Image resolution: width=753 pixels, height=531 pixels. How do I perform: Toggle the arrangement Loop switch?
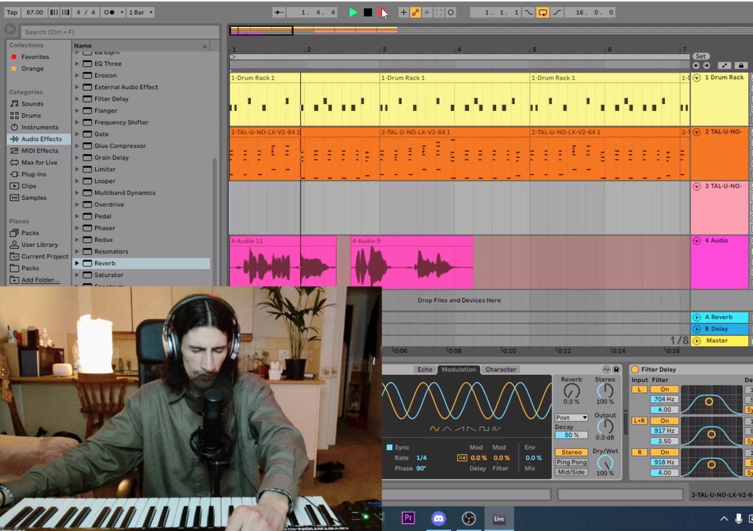click(543, 13)
